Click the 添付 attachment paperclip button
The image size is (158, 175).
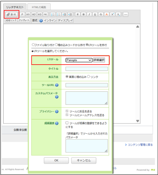click(11, 15)
